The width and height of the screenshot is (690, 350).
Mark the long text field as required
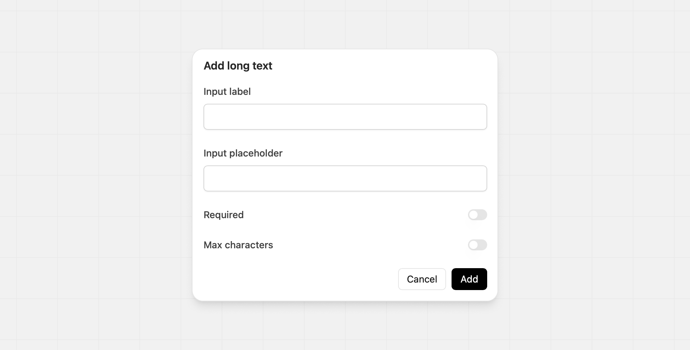(477, 215)
